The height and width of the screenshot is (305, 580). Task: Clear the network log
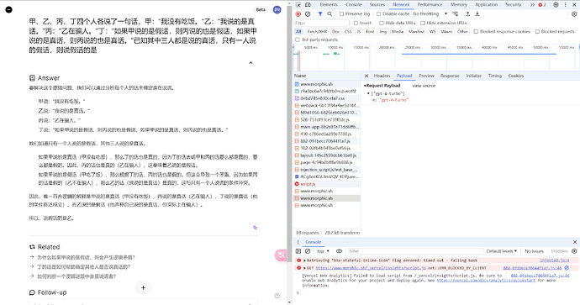pyautogui.click(x=308, y=14)
